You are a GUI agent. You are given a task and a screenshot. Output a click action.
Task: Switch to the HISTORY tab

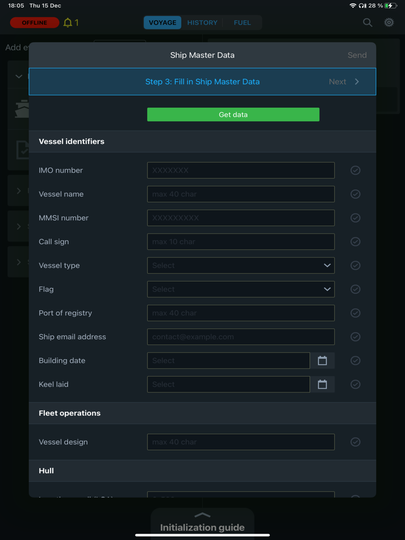(202, 23)
